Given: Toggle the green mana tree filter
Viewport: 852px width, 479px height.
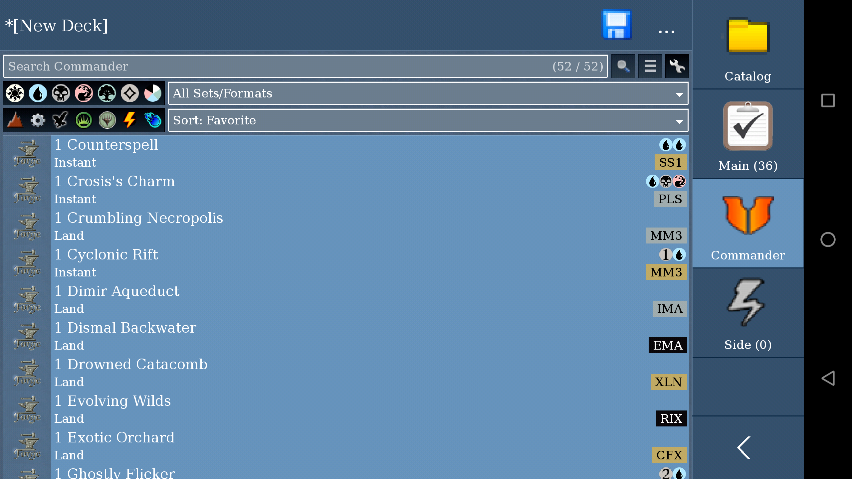Looking at the screenshot, I should [107, 93].
